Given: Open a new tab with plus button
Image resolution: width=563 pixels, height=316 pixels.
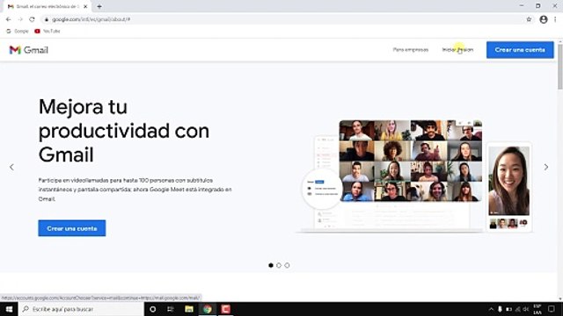Looking at the screenshot, I should (x=99, y=6).
